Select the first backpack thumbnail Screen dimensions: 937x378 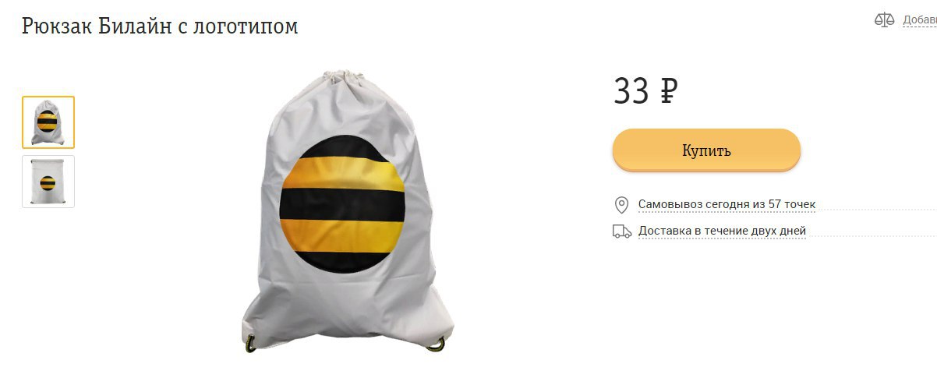48,122
